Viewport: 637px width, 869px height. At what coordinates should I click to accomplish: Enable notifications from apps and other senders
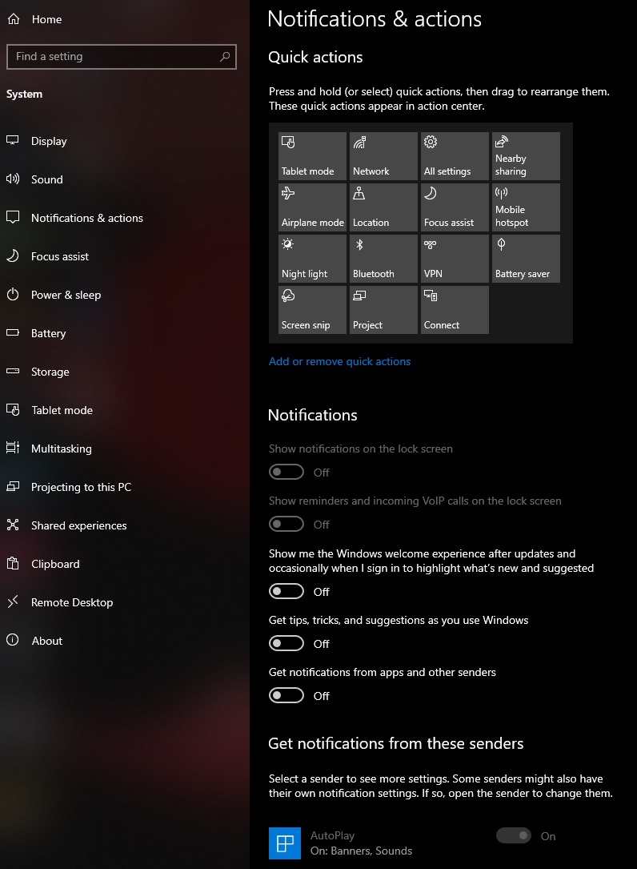(286, 695)
